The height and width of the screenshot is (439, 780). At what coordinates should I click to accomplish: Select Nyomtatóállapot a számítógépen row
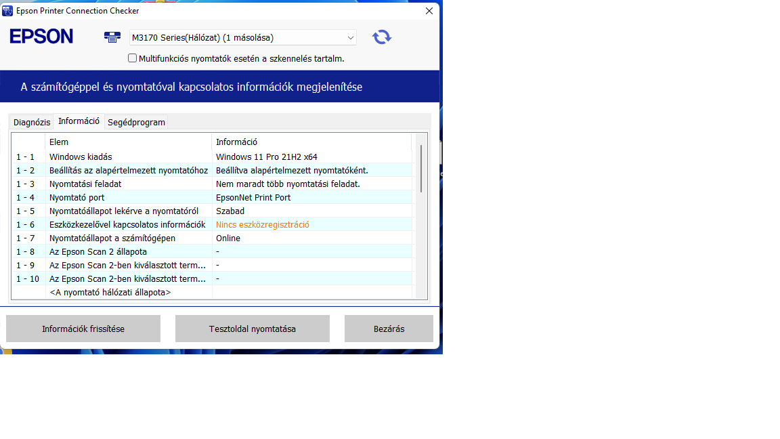click(x=212, y=238)
